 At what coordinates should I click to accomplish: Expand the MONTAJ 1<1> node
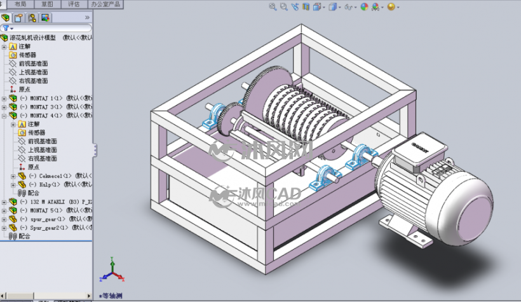[x=4, y=99]
